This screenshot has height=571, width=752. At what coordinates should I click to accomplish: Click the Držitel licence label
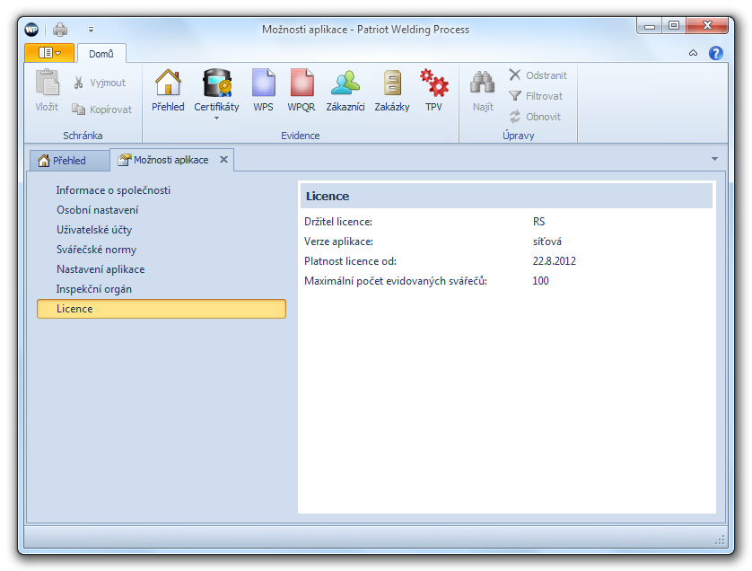point(338,222)
